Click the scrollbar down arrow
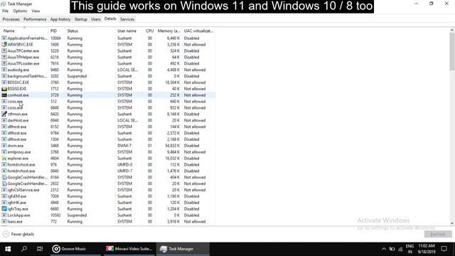455x256 pixels. coord(452,223)
